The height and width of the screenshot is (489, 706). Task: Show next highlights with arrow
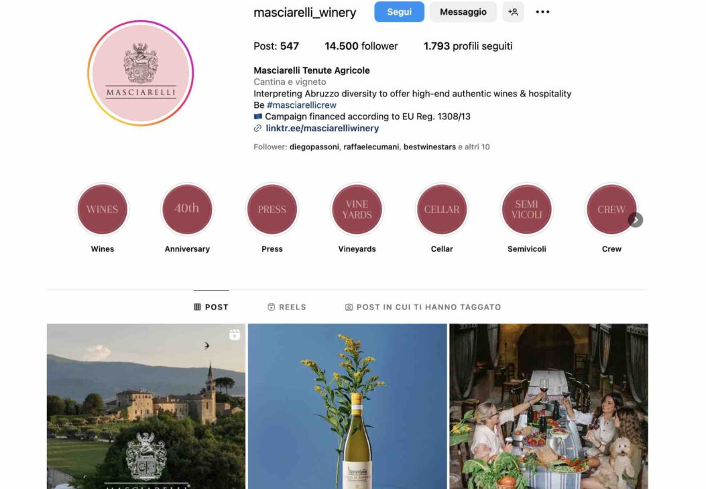[x=636, y=220]
